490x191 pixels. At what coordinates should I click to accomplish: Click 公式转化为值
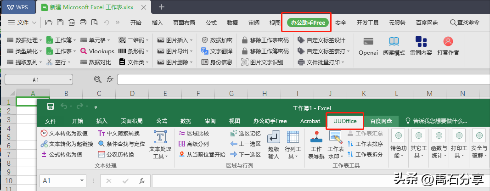coord(62,154)
